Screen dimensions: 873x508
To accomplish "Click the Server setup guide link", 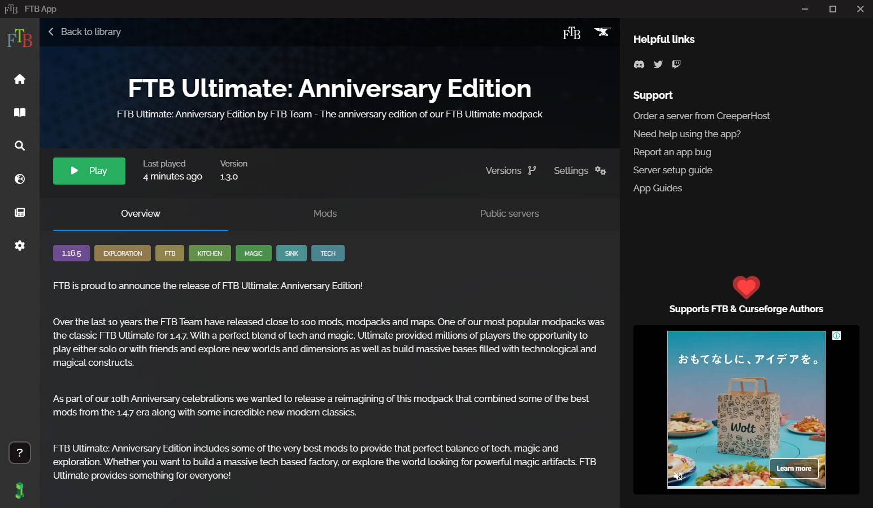I will 672,170.
